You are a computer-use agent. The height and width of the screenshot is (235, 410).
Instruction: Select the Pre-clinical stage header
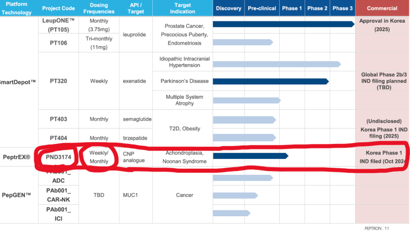point(262,8)
